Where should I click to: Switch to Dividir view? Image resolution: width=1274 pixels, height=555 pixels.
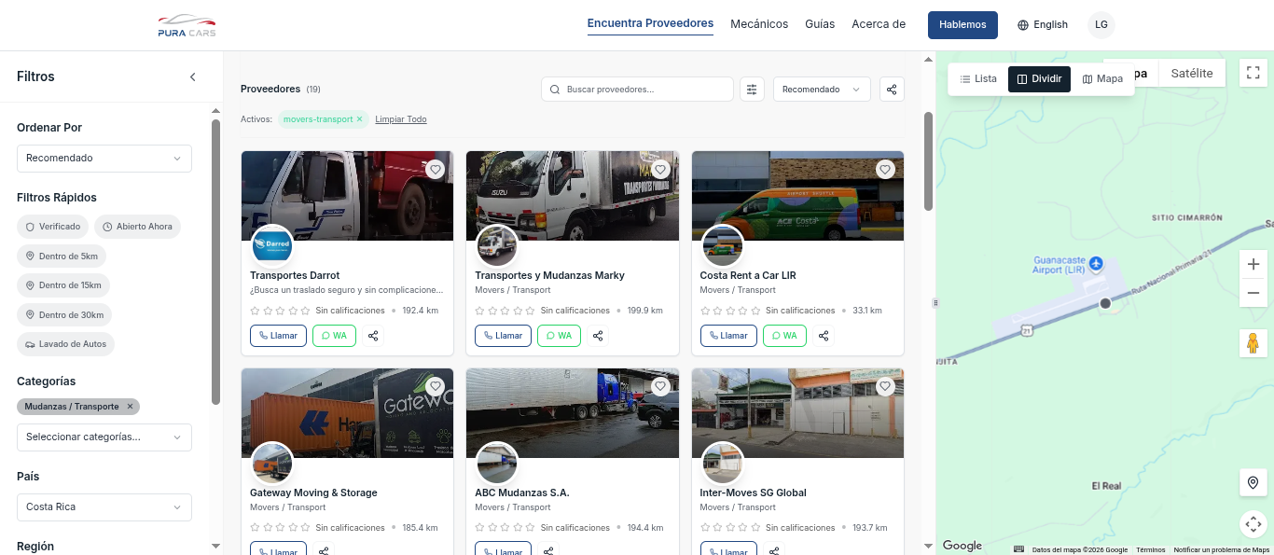[x=1039, y=79]
